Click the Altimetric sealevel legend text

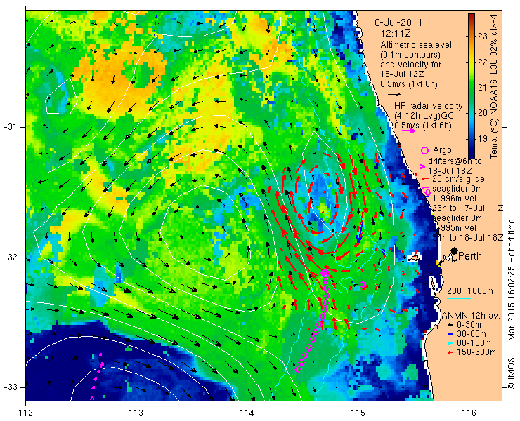416,45
